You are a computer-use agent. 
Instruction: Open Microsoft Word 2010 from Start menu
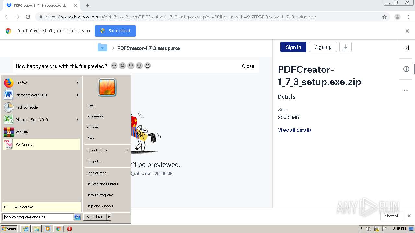click(41, 95)
